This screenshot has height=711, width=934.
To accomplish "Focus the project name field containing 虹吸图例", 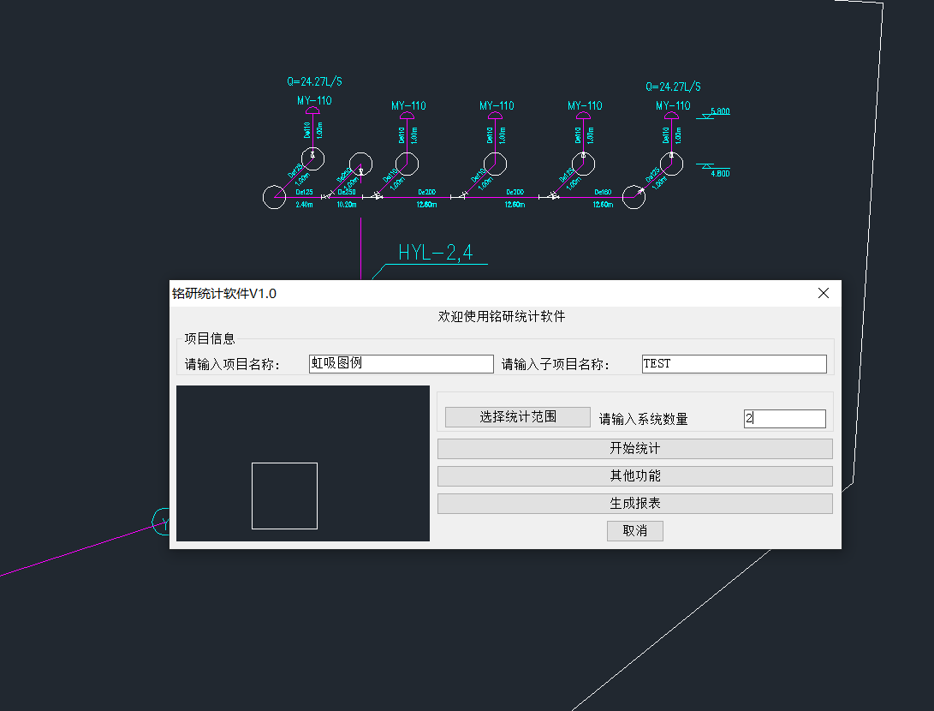I will point(401,363).
